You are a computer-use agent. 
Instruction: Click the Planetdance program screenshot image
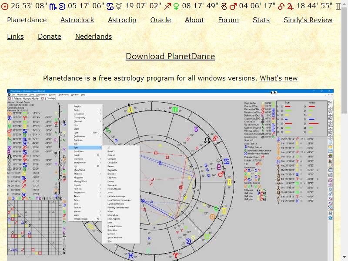click(170, 175)
